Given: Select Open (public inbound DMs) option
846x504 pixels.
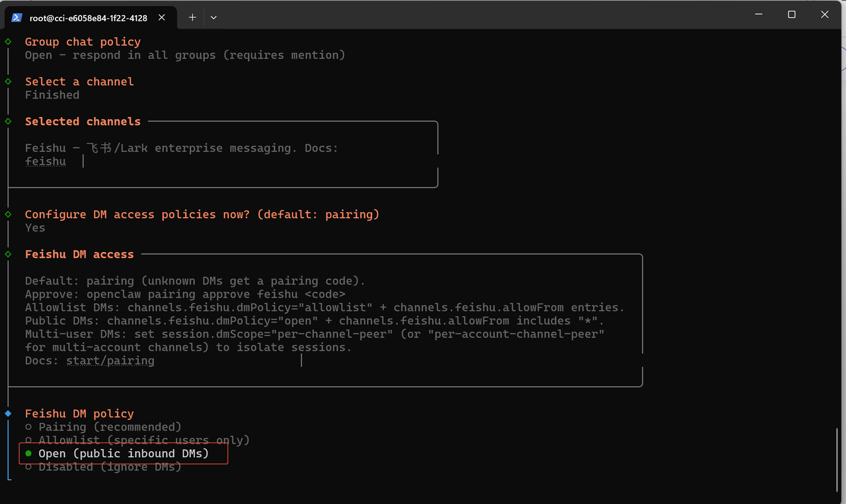Looking at the screenshot, I should point(117,454).
